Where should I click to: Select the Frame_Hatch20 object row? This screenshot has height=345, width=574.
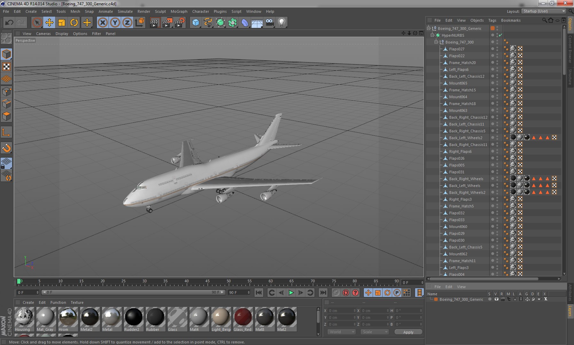462,63
